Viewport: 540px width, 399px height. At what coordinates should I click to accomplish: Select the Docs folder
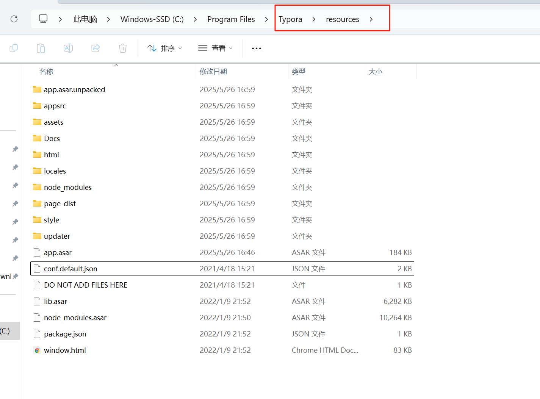pos(222,138)
